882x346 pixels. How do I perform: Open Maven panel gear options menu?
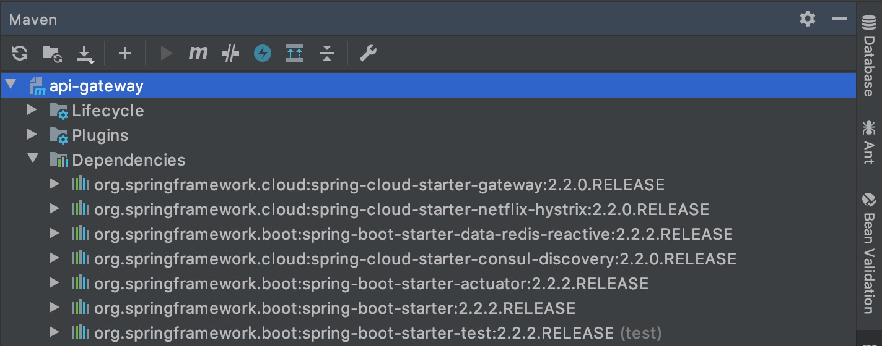(x=808, y=19)
